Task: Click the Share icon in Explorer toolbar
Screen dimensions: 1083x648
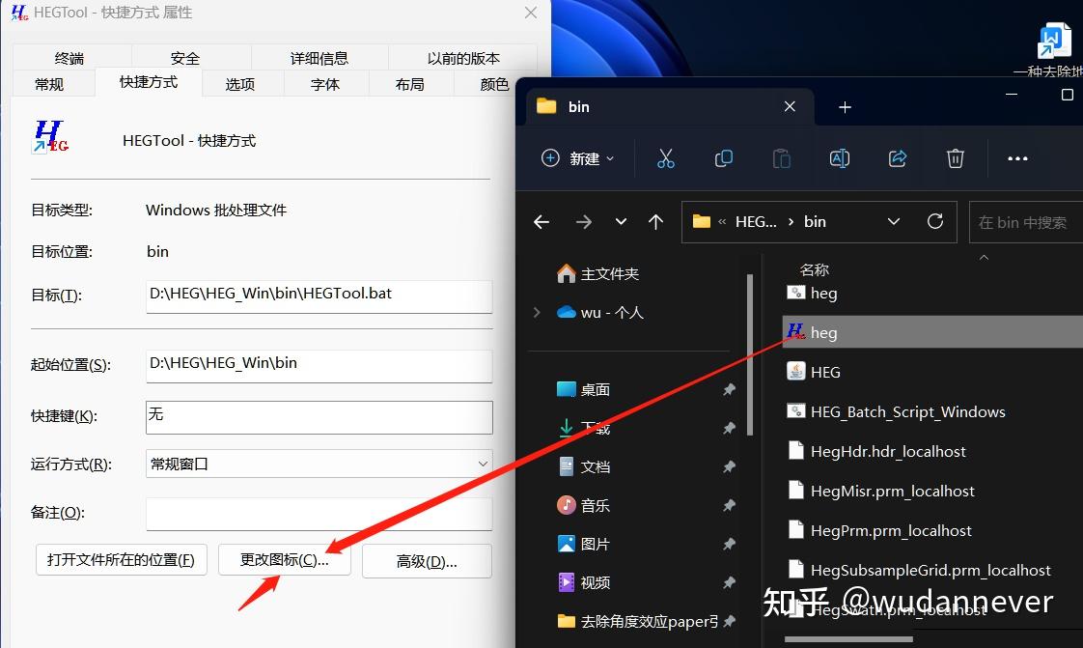Action: point(897,157)
